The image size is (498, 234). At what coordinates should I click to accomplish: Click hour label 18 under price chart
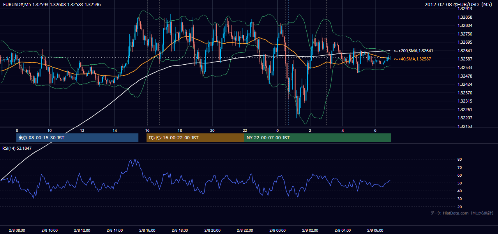180,130
